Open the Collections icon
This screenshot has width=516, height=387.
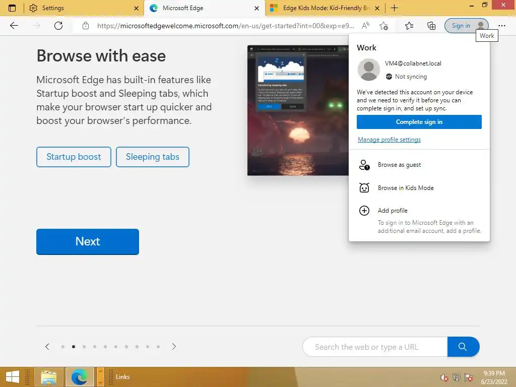pyautogui.click(x=431, y=26)
